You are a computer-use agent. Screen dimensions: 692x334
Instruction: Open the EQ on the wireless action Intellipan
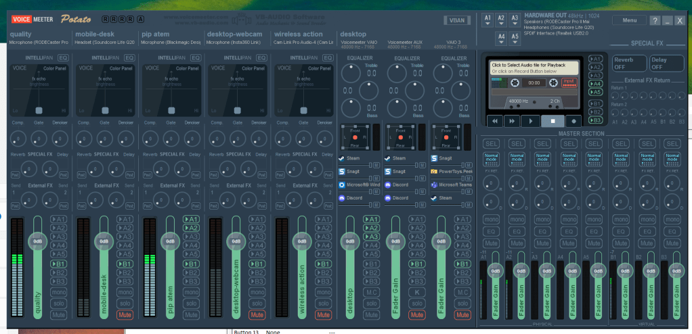point(328,57)
